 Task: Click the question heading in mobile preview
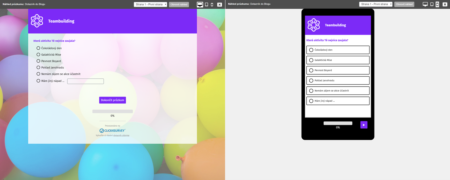(x=327, y=40)
